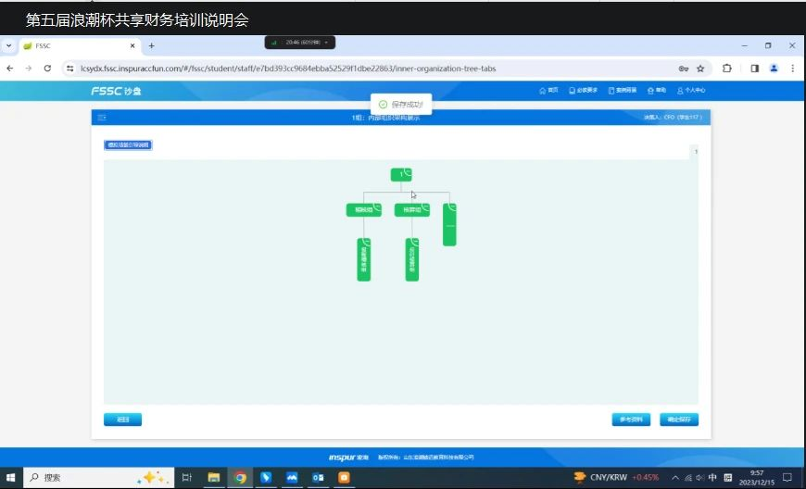The width and height of the screenshot is (806, 489).
Task: Select the 核算组 organization node
Action: pos(411,210)
